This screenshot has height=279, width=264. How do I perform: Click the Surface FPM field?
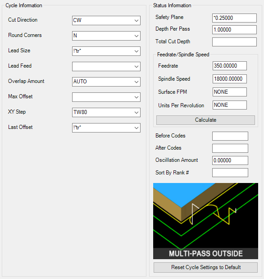pyautogui.click(x=229, y=92)
